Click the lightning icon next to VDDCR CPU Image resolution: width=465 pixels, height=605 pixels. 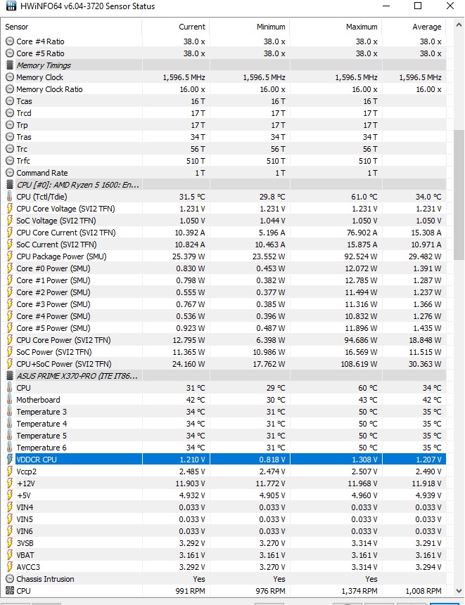pos(10,459)
